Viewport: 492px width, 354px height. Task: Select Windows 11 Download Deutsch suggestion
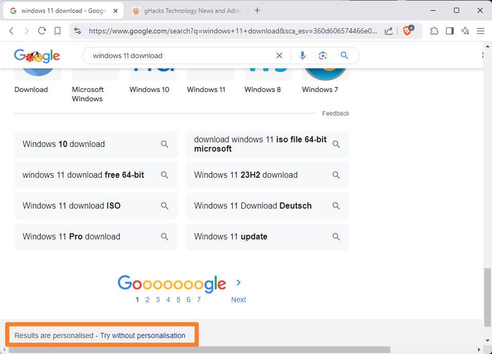tap(268, 206)
